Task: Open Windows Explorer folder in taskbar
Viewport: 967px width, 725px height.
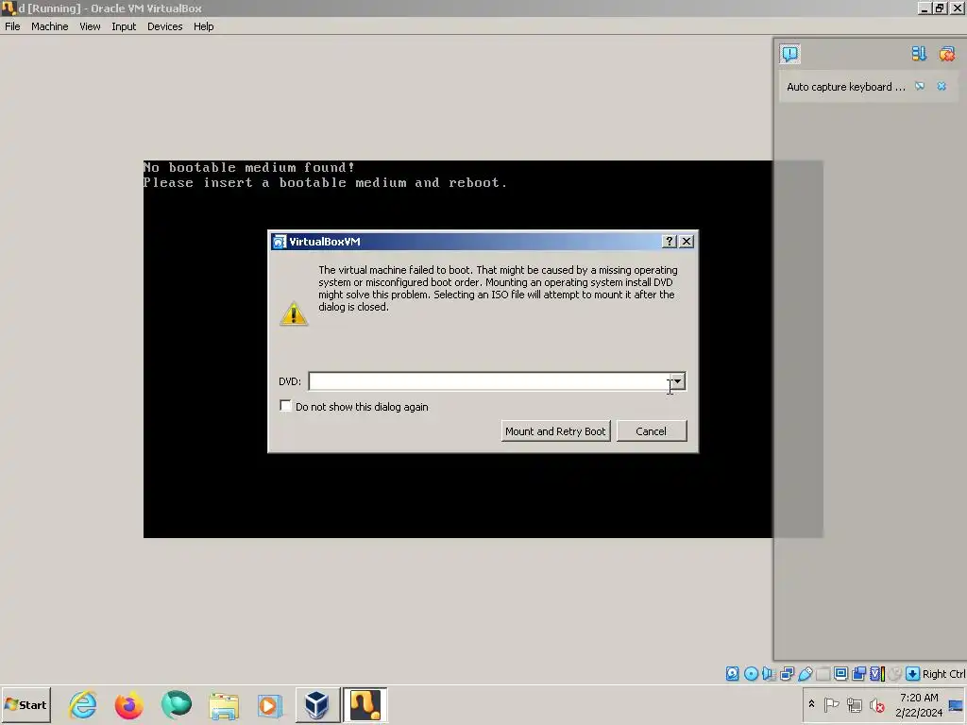Action: (x=223, y=705)
